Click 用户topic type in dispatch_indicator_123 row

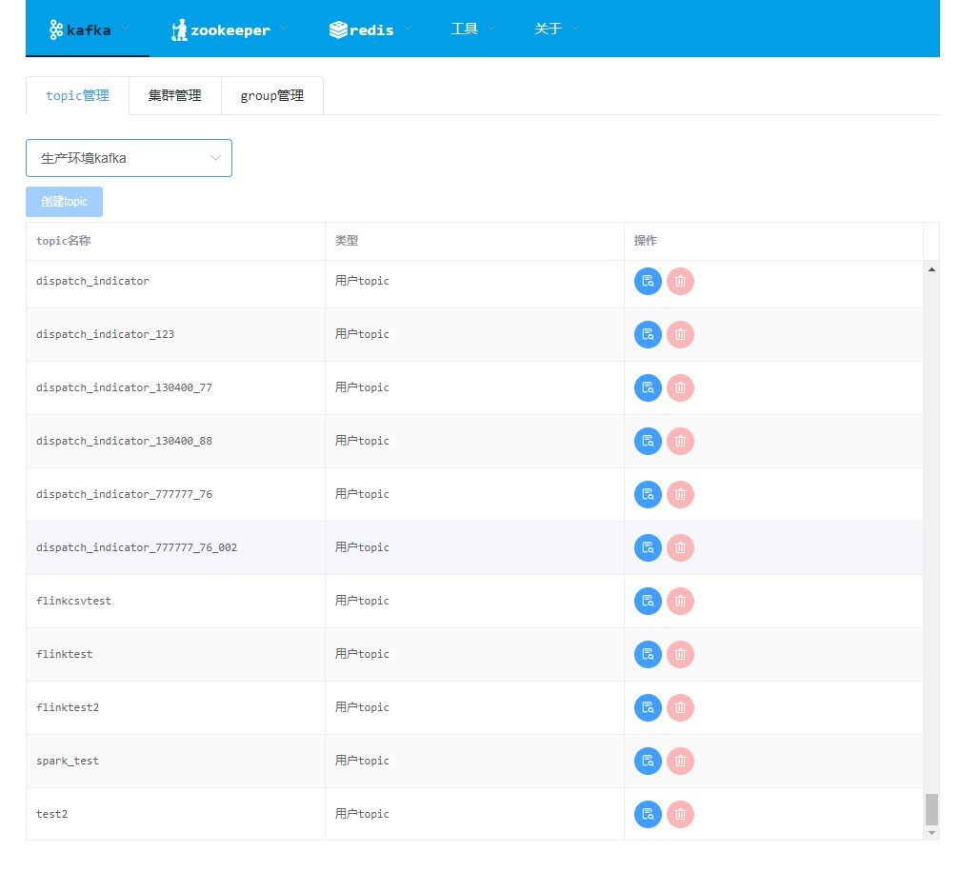pos(362,334)
